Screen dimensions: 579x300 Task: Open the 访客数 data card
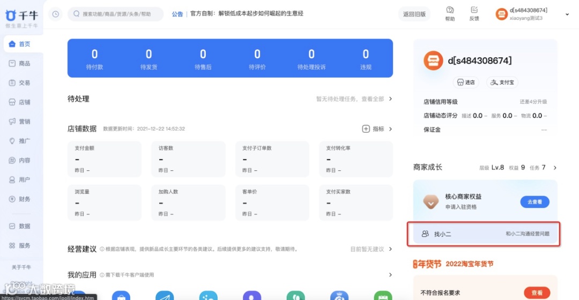coord(188,159)
